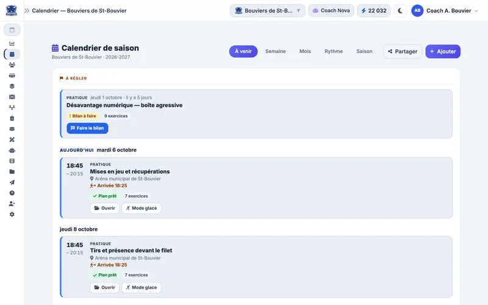Click the 22 032 energy credits badge
The height and width of the screenshot is (305, 488).
pos(374,10)
